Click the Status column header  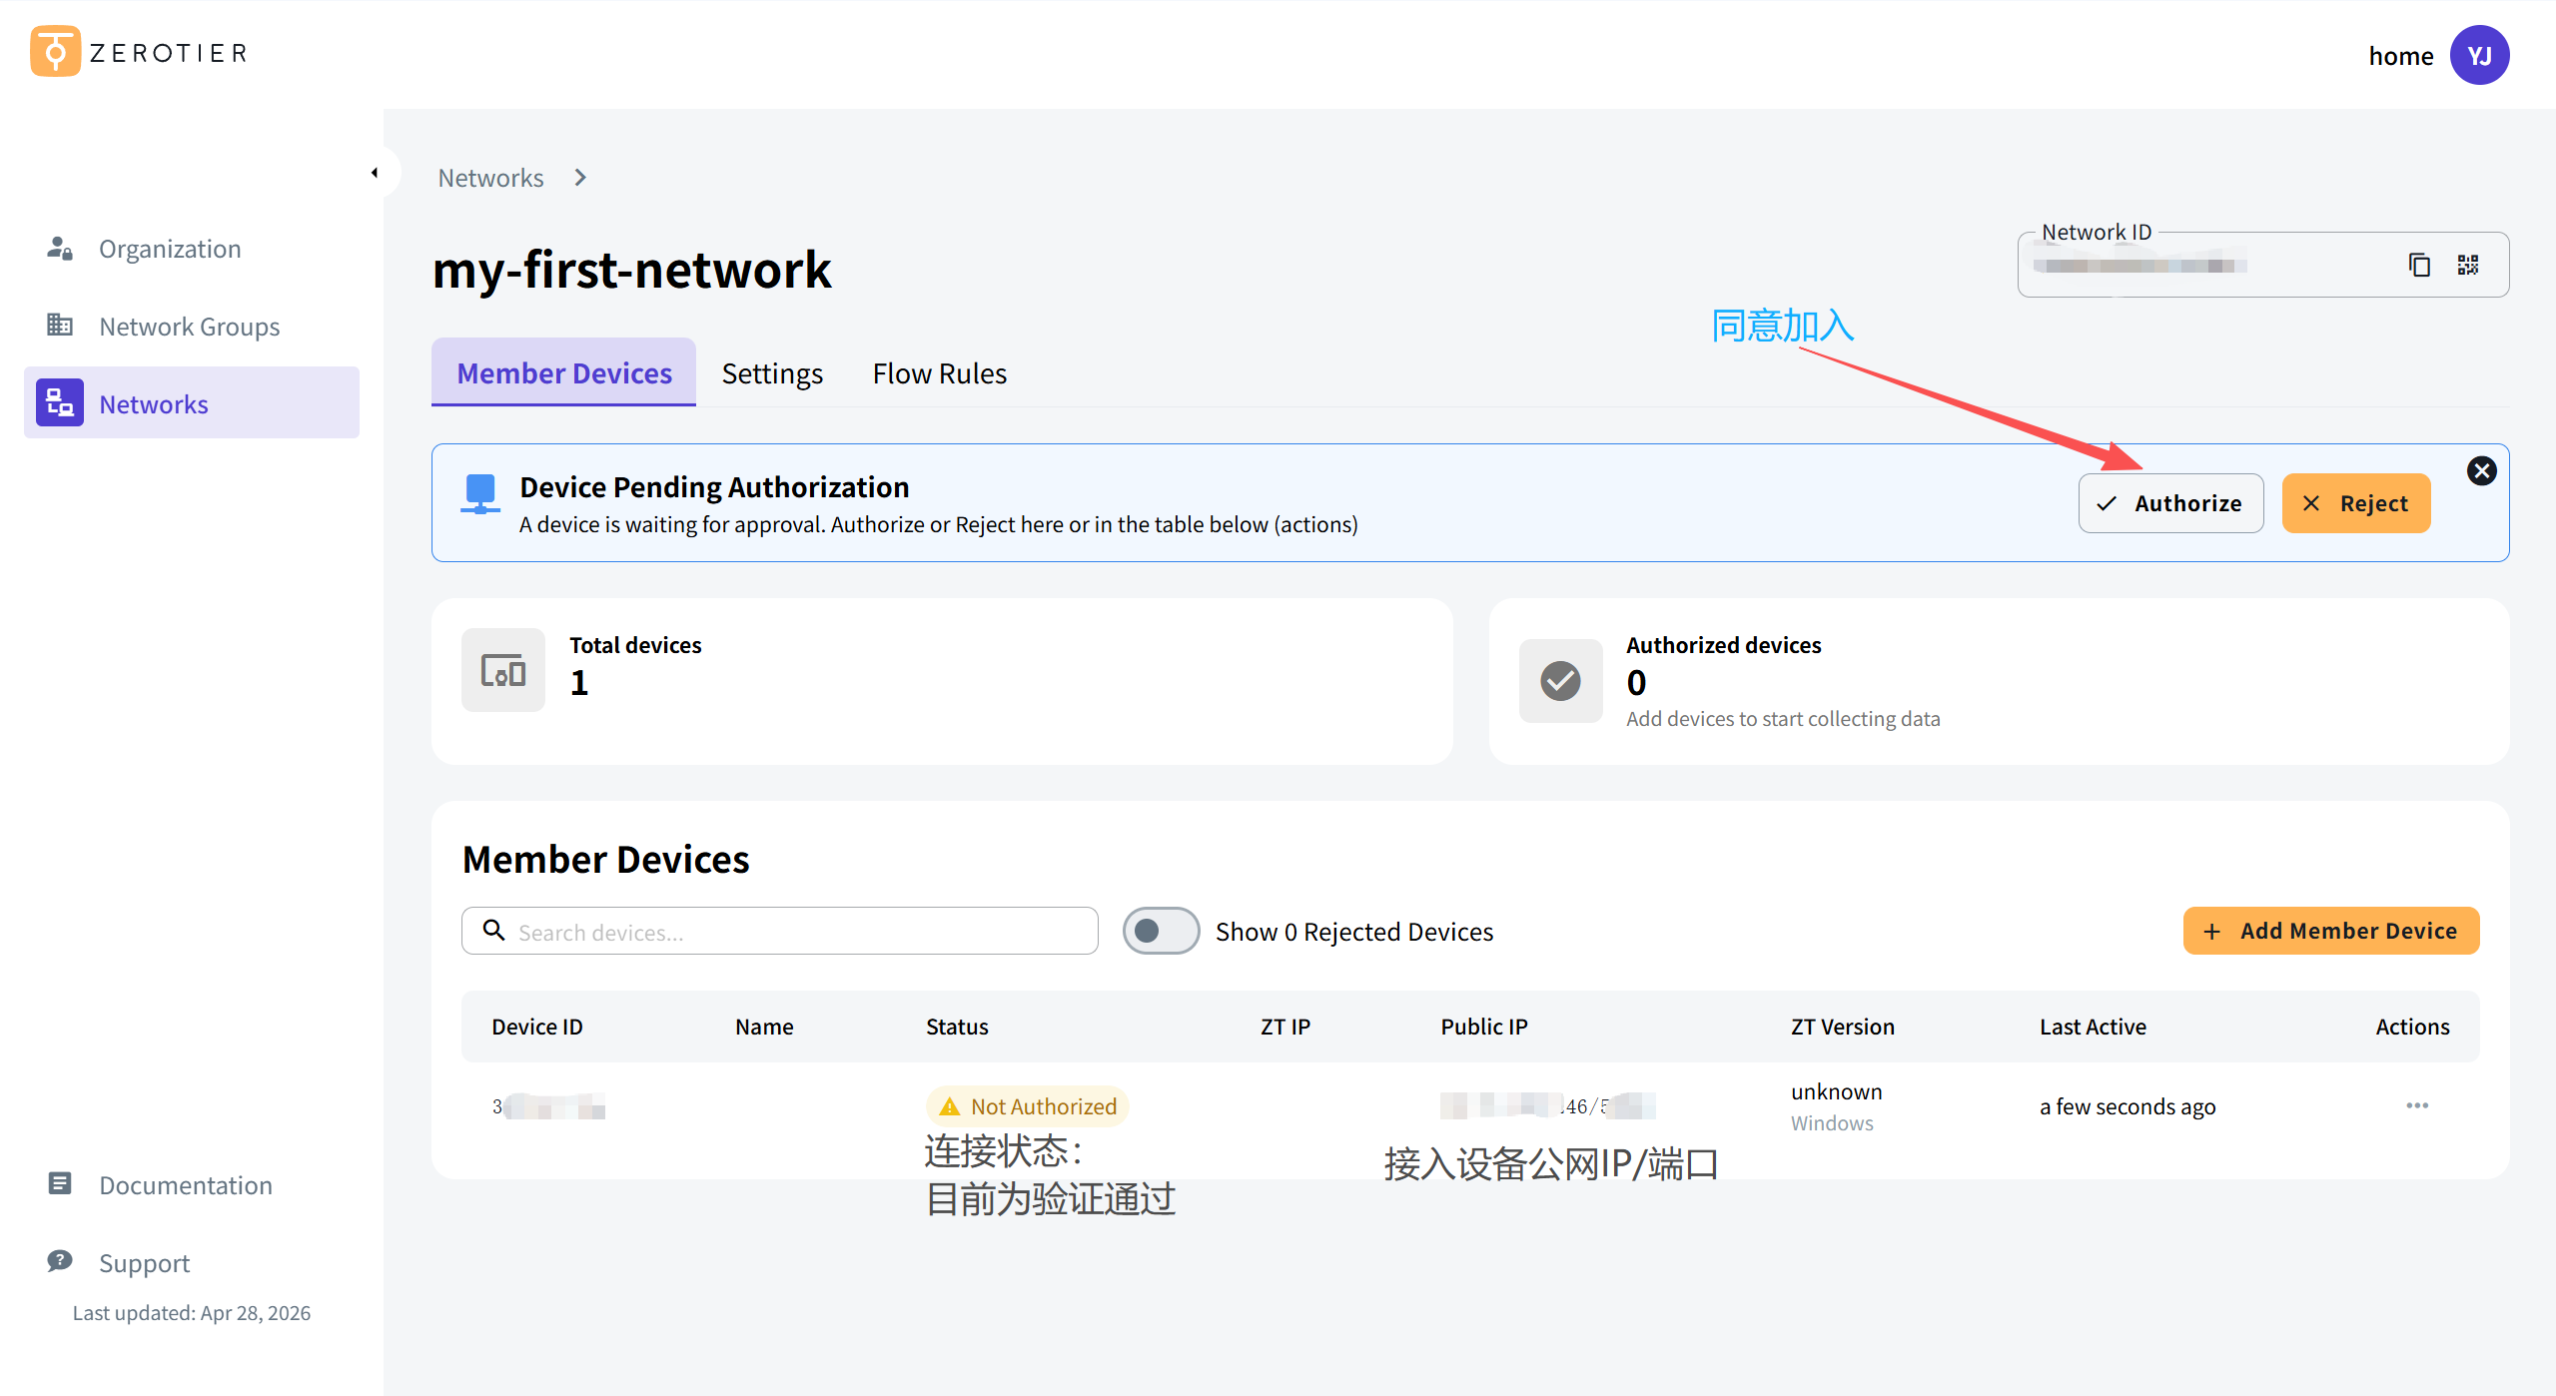pos(957,1027)
